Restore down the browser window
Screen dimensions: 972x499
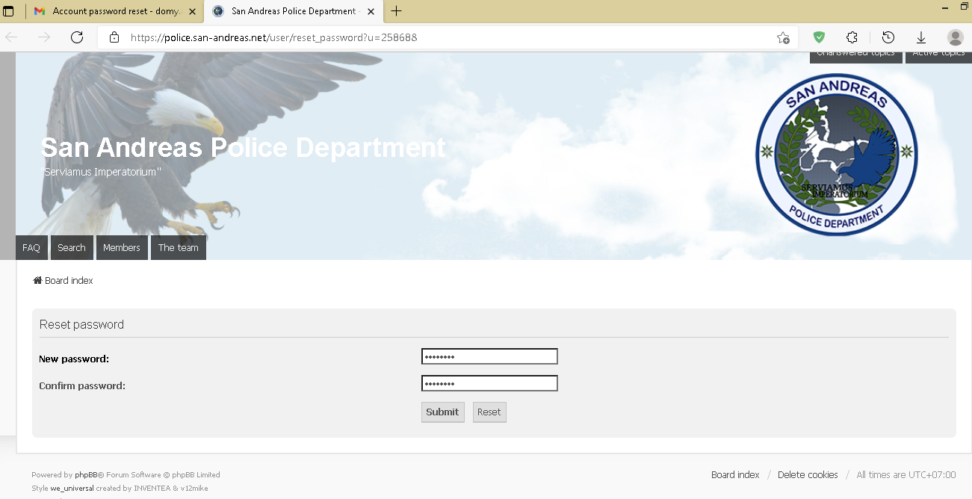(964, 6)
